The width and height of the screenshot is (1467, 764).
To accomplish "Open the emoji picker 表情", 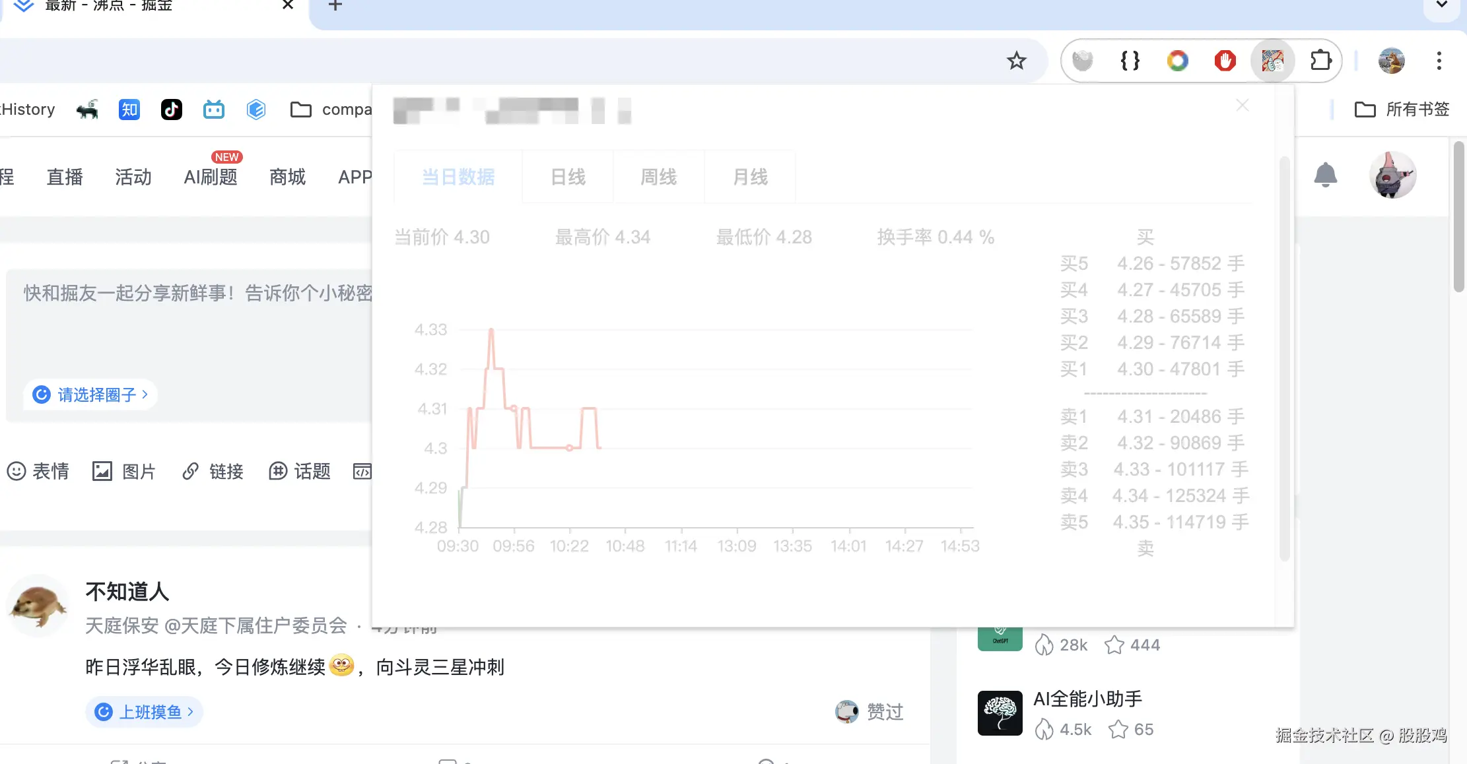I will [x=38, y=471].
